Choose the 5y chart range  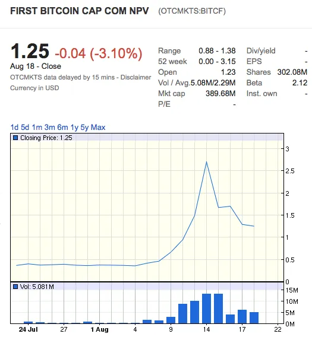pyautogui.click(x=84, y=128)
